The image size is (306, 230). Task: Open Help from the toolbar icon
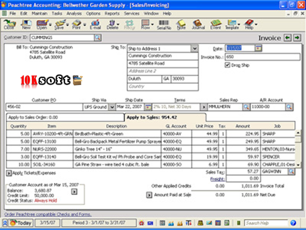249,25
